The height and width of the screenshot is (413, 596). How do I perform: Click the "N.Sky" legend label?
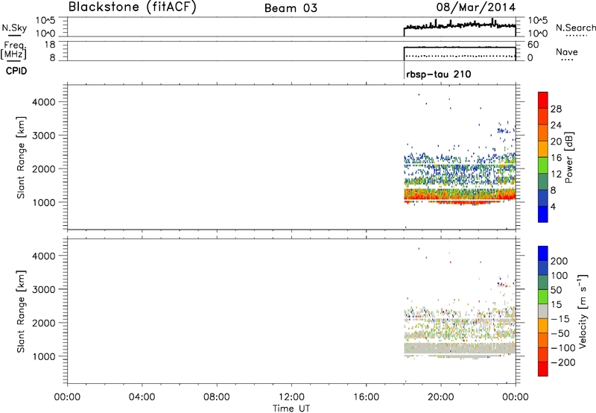tap(14, 28)
